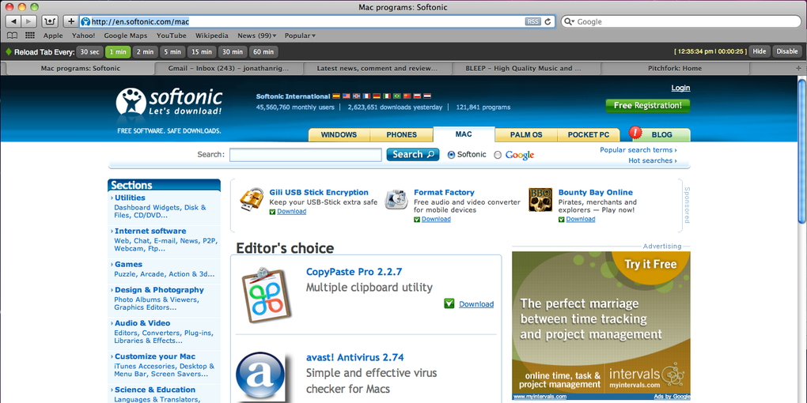The width and height of the screenshot is (807, 403).
Task: Disable the Reload Tab extension
Action: [x=787, y=51]
